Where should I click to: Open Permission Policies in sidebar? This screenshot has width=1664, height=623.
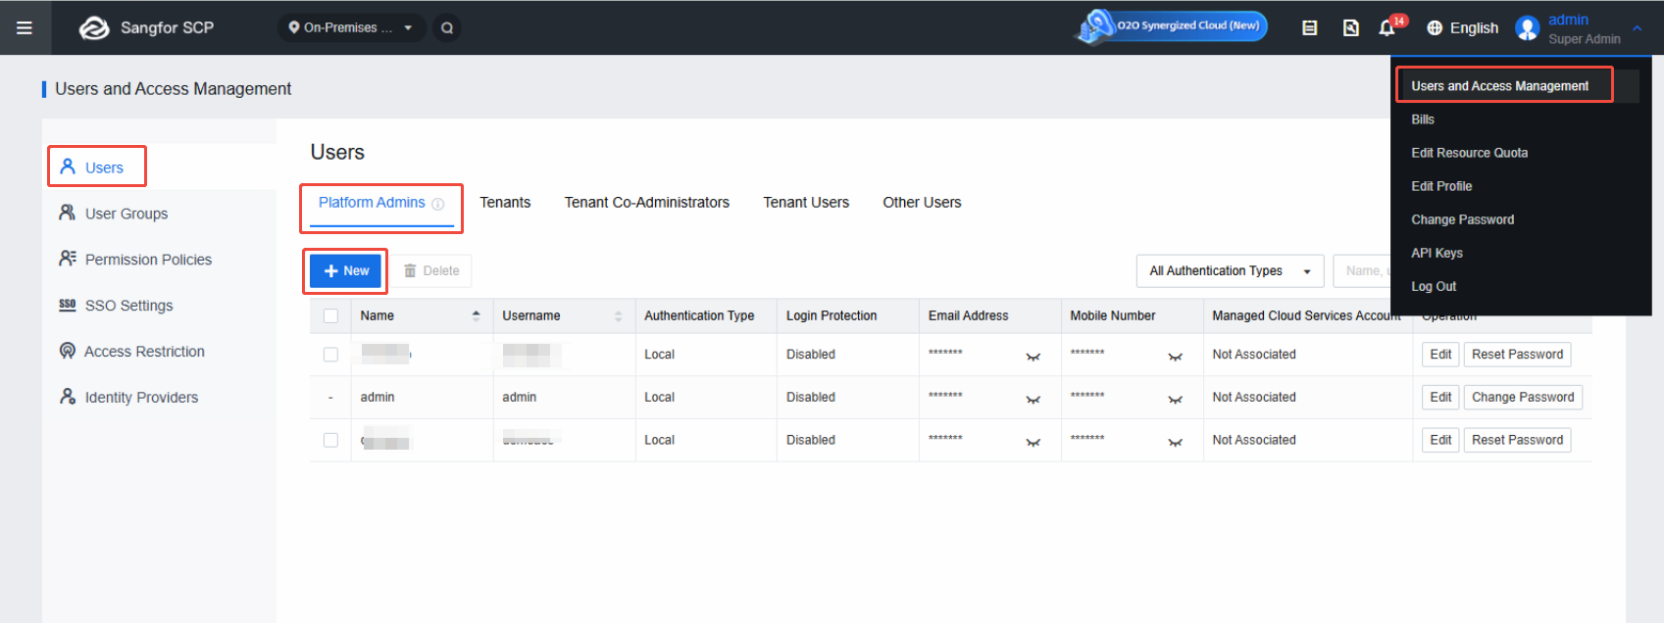click(x=148, y=260)
